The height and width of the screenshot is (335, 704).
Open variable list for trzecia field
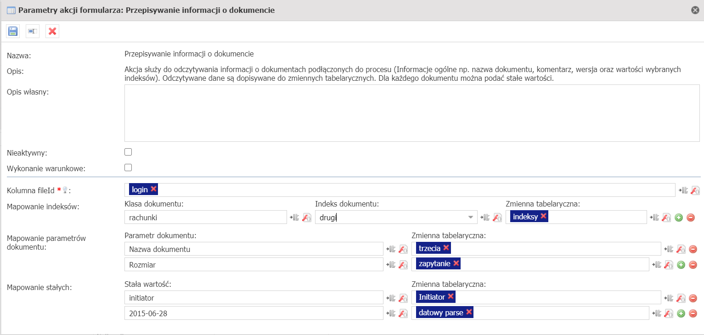coord(669,249)
